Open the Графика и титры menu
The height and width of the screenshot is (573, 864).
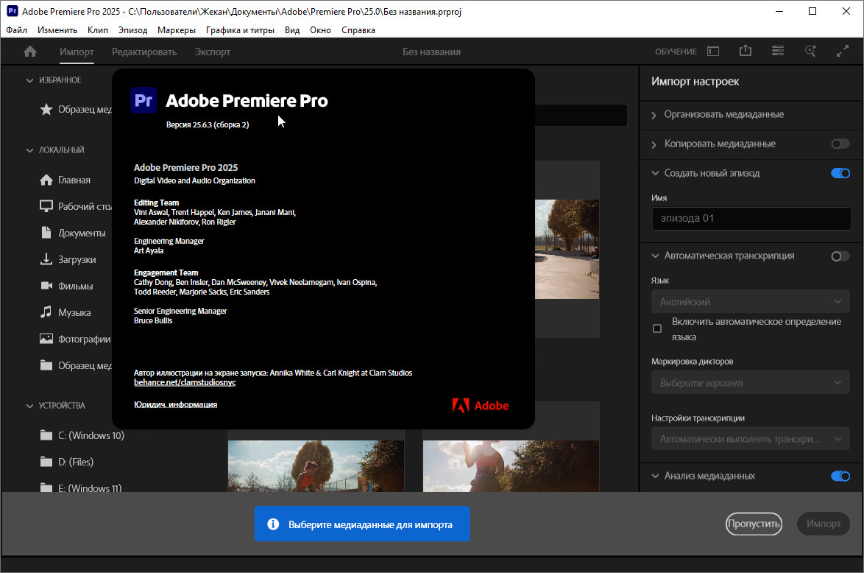240,30
